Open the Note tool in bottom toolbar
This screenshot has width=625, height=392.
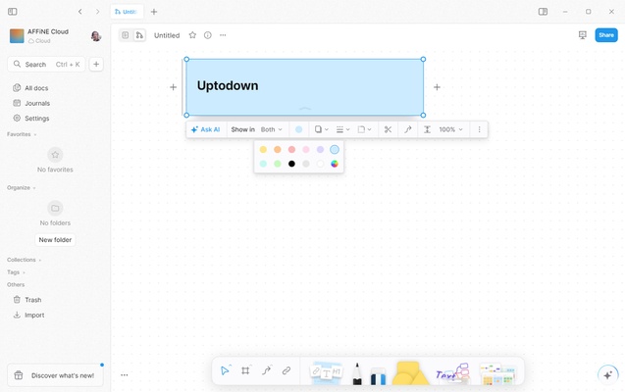[x=326, y=373]
